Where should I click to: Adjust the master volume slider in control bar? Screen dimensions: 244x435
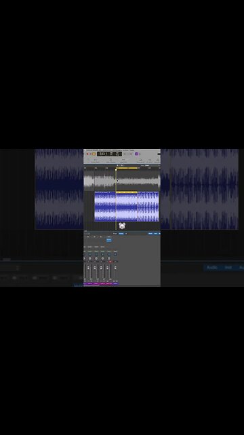point(159,154)
